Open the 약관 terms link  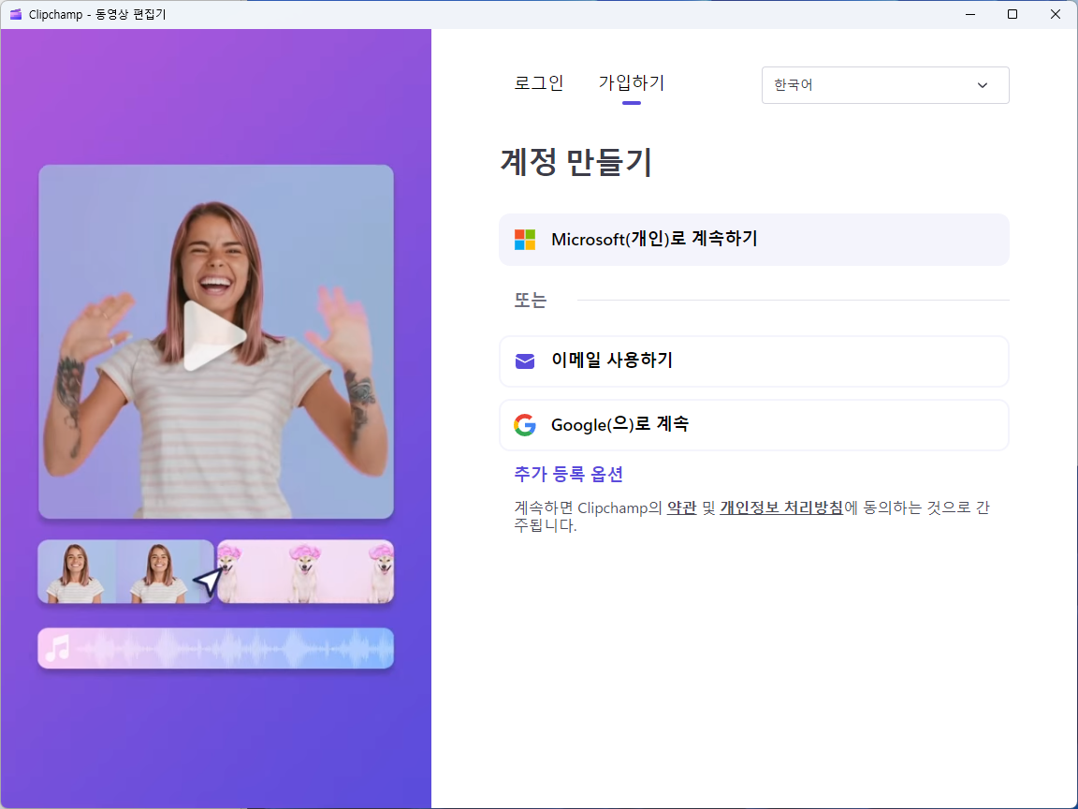pyautogui.click(x=681, y=508)
